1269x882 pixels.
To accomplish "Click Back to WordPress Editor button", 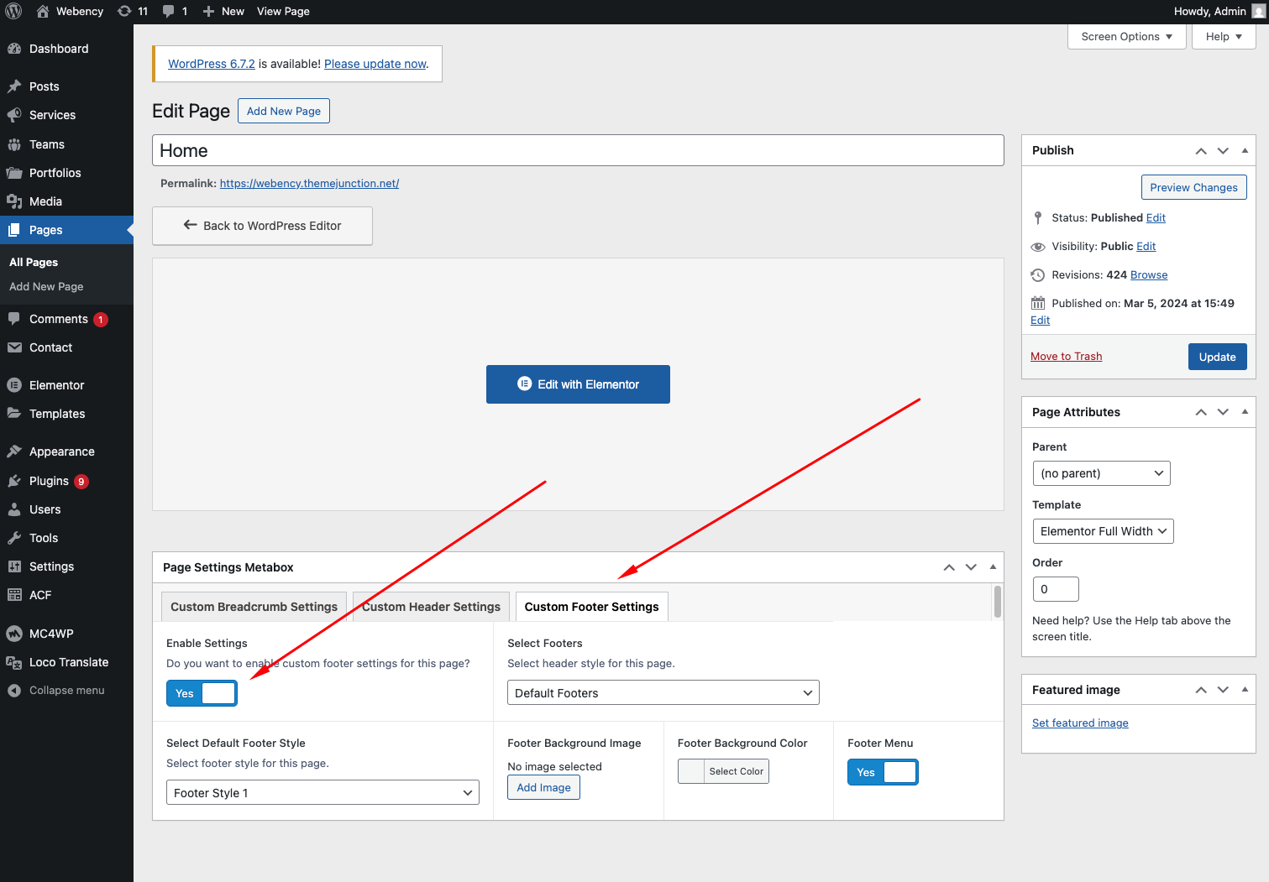I will pos(262,226).
